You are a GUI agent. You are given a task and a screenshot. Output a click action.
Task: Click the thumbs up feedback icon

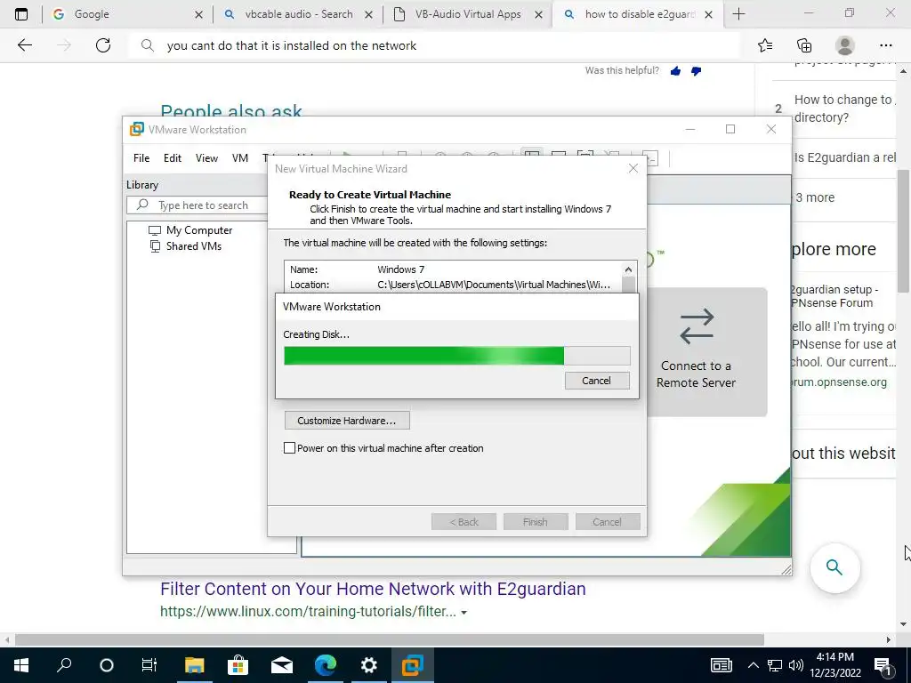pos(675,71)
